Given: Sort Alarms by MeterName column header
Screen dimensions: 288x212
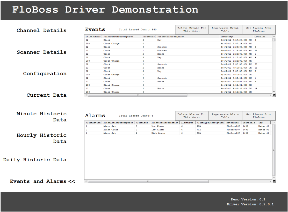Looking at the screenshot, I should click(x=233, y=123).
